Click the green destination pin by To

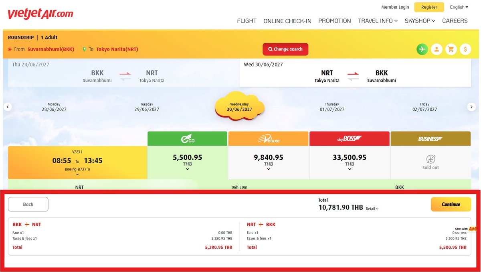[x=84, y=49]
